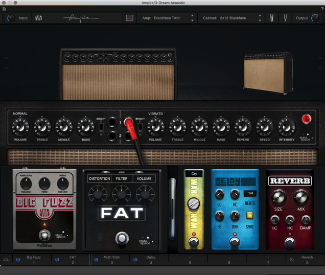Viewport: 325px width, 275px height.
Task: Click the Normal channel Volume knob
Action: point(20,127)
